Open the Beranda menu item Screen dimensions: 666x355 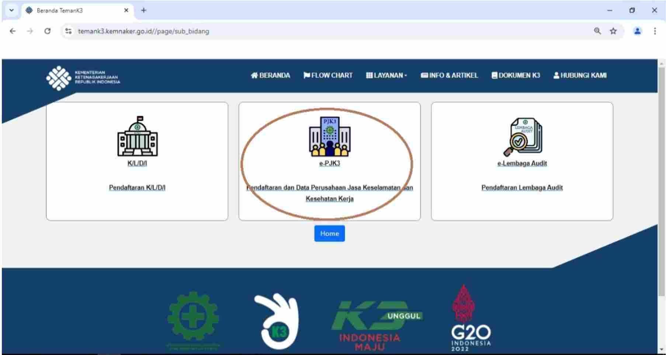pyautogui.click(x=270, y=75)
